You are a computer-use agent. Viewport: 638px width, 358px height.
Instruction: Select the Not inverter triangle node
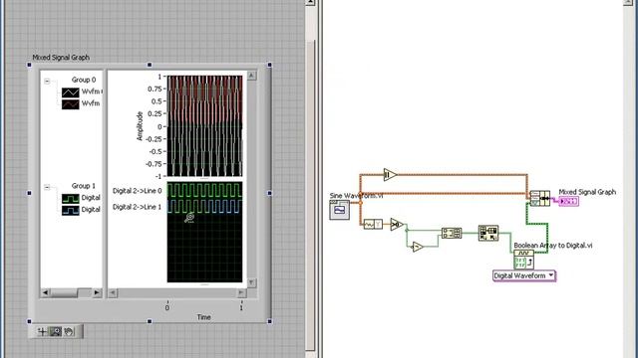coord(417,247)
